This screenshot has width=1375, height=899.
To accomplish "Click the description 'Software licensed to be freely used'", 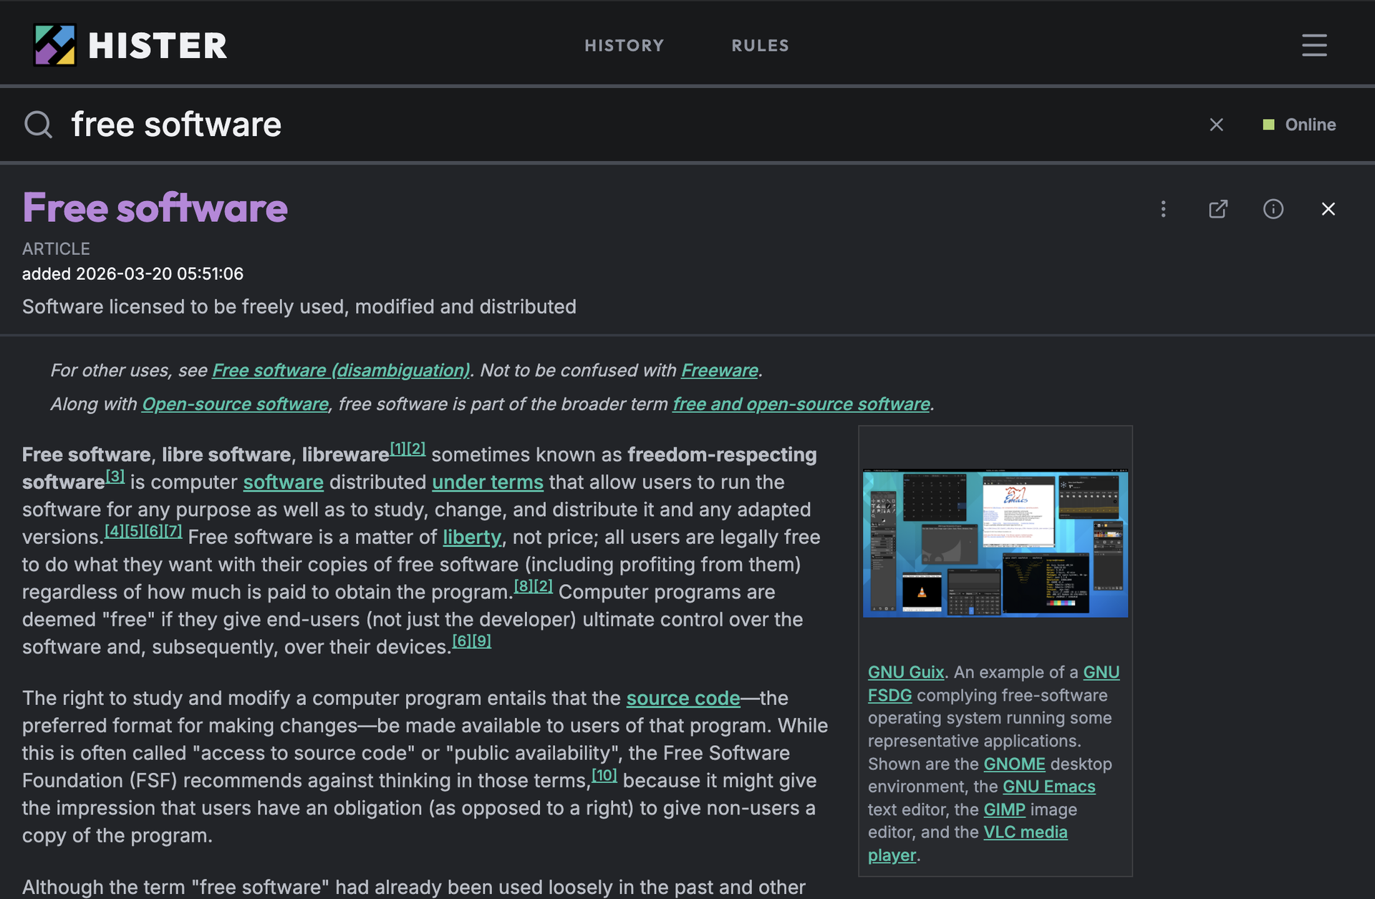I will coord(299,307).
